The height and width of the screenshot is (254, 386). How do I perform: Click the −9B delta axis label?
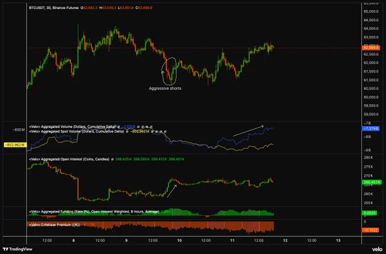(367, 150)
